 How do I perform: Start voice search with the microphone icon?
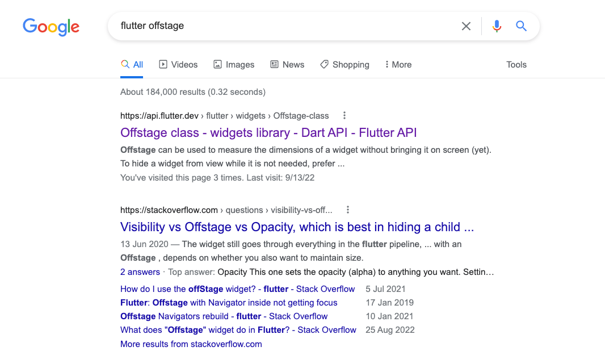tap(497, 26)
